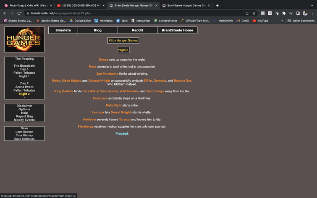Toggle the browser side panel icon
The image size is (317, 198).
[298, 13]
